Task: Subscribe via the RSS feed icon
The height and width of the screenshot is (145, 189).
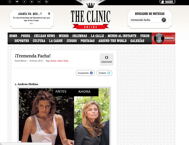Action: pyautogui.click(x=46, y=2)
